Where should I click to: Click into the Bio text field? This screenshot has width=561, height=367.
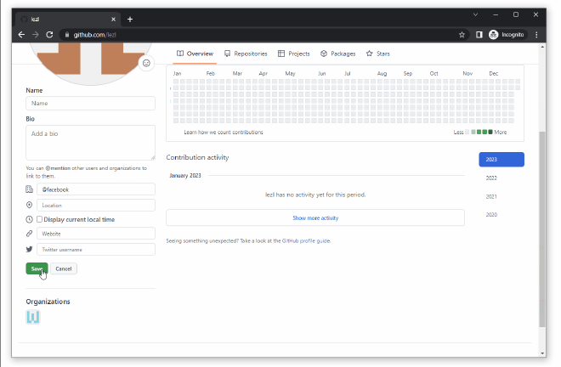(x=90, y=142)
